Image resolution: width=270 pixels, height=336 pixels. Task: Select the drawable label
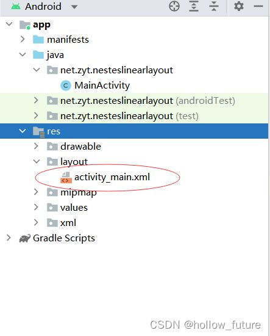[x=81, y=147]
